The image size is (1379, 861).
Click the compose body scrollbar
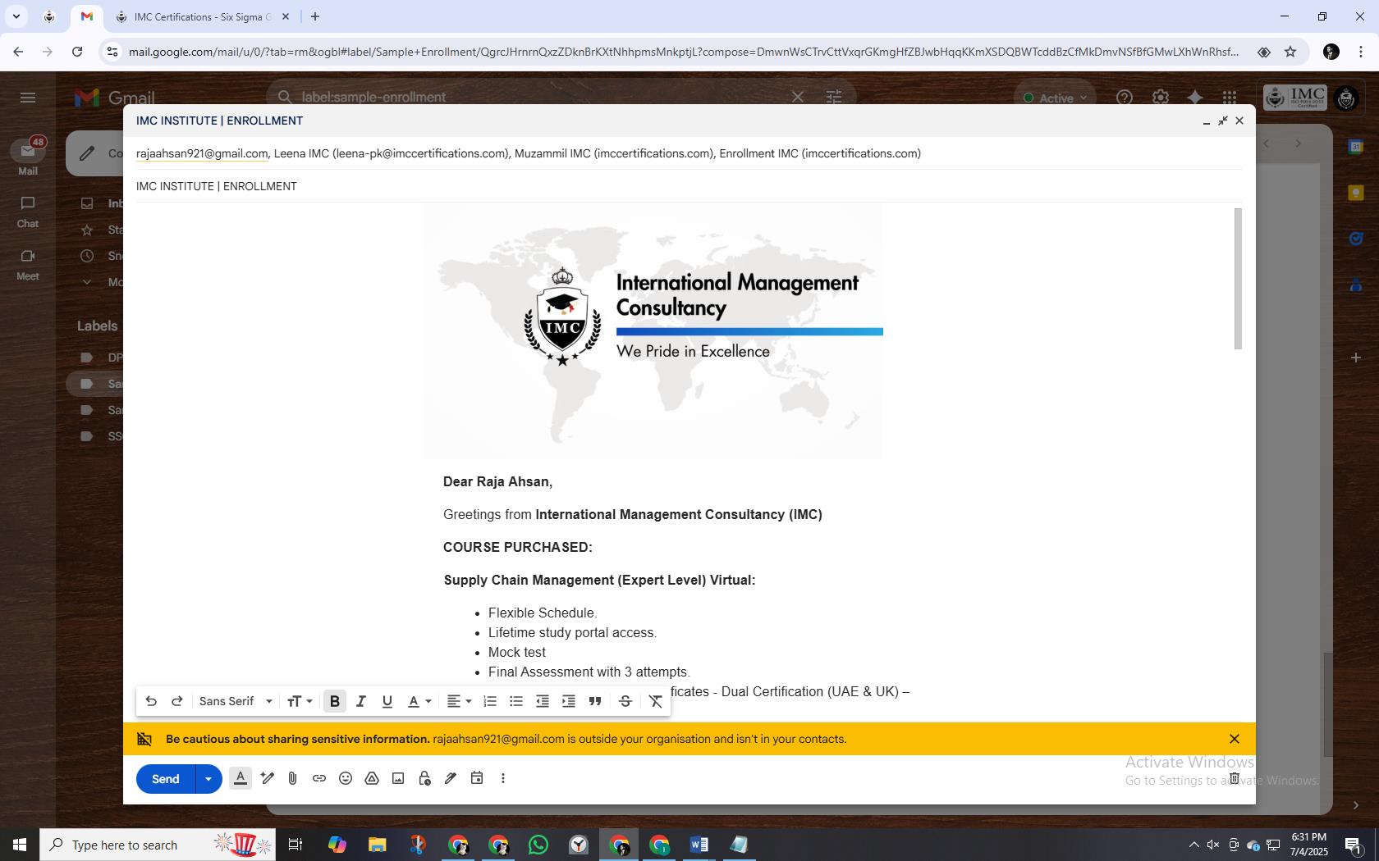point(1238,279)
